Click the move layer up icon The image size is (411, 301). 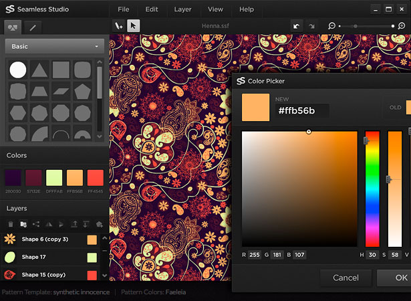click(74, 224)
